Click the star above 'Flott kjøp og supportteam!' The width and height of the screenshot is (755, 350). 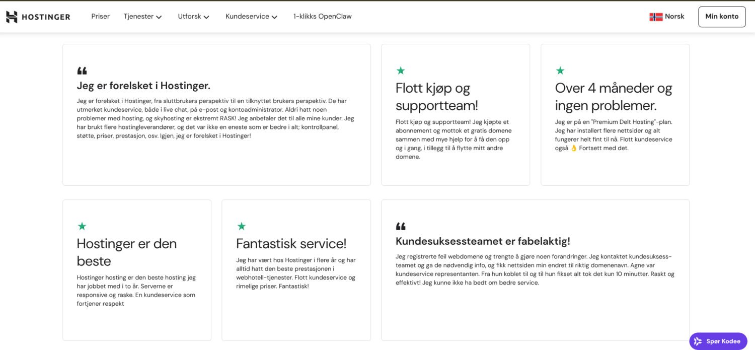(x=401, y=71)
